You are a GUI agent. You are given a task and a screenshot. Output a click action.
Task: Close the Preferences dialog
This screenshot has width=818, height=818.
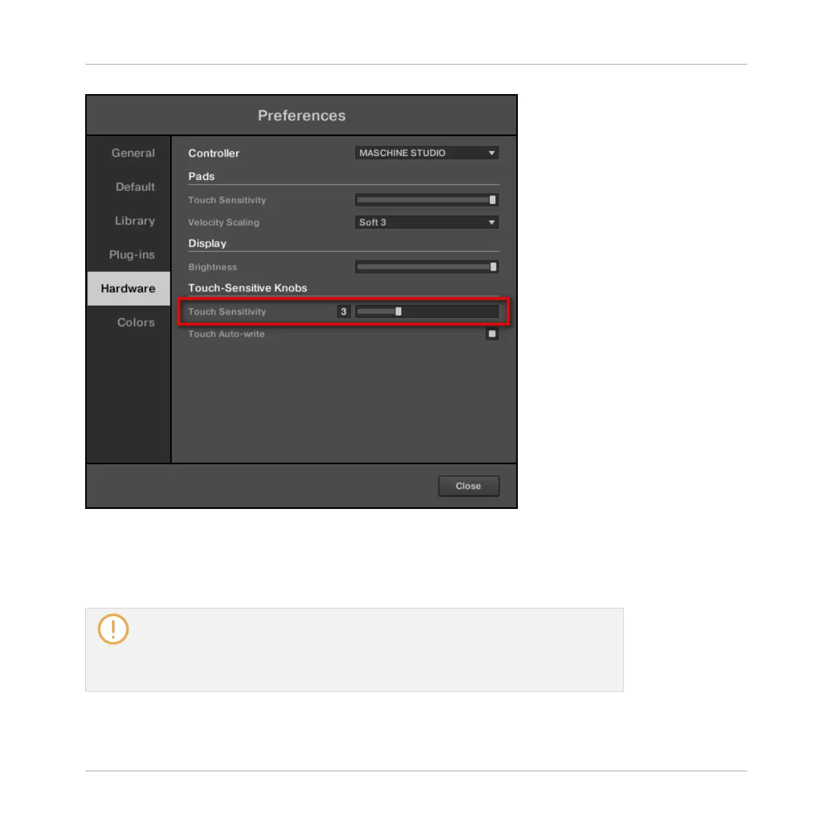(x=468, y=486)
